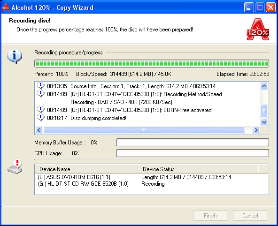The height and width of the screenshot is (226, 278).
Task: Click info icon beside Source Info log entry
Action: [x=40, y=86]
